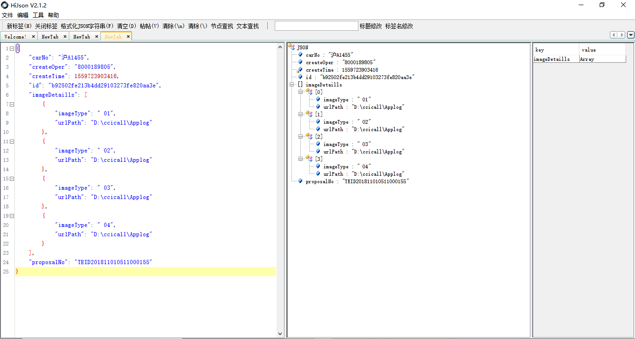Click the object icon of node [0]
Image resolution: width=635 pixels, height=339 pixels.
[x=309, y=92]
